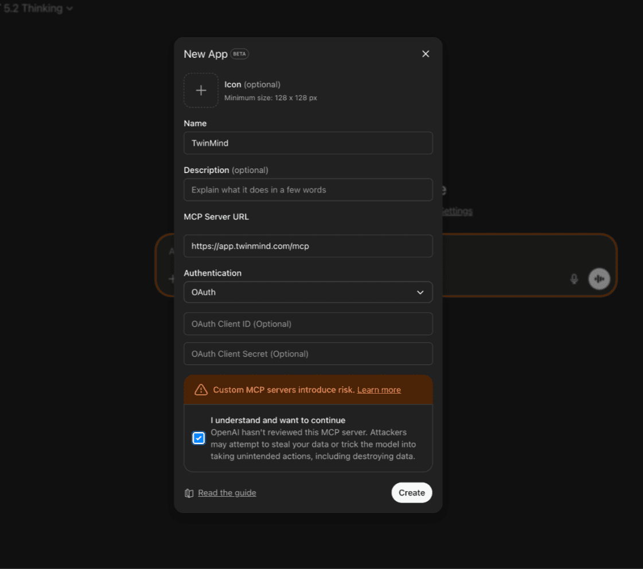Click the Settings link behind the dialog

(x=456, y=211)
